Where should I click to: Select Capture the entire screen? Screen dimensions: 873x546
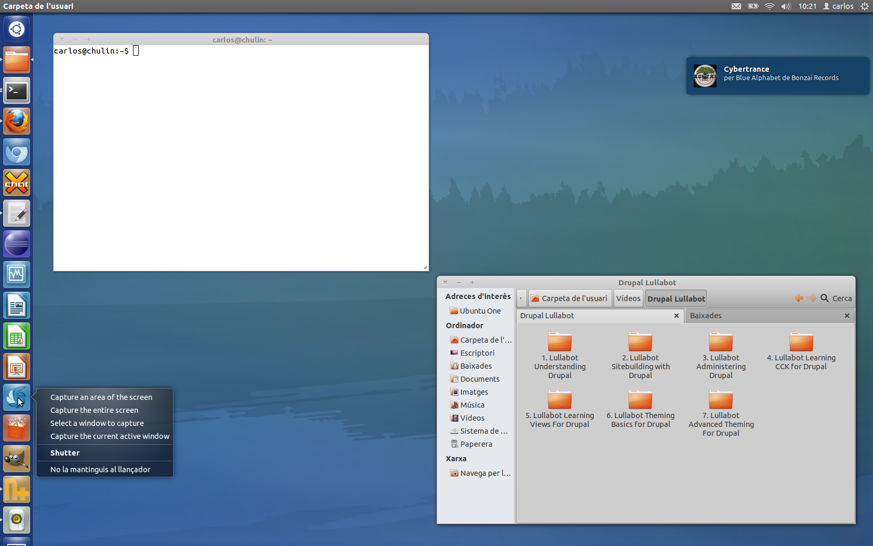tap(94, 410)
